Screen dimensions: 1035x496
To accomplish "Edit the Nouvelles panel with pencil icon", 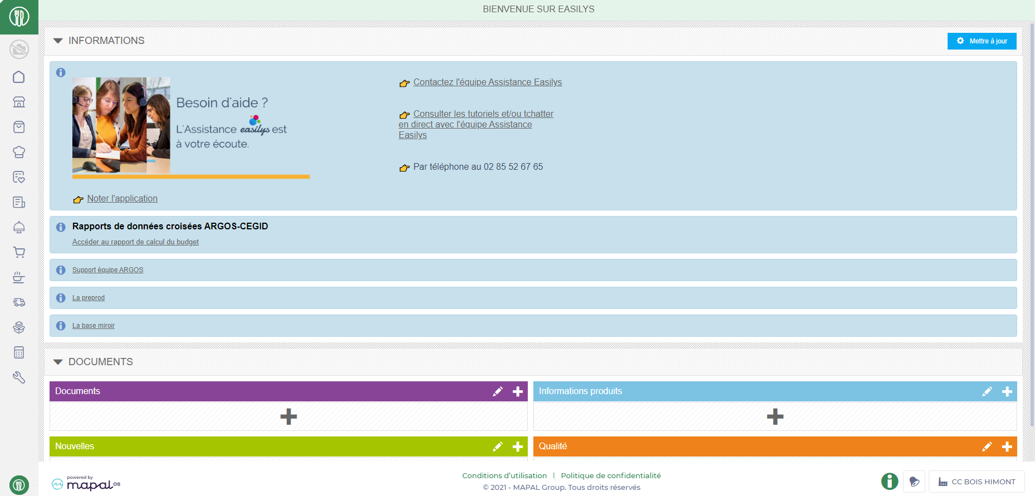I will pos(498,446).
